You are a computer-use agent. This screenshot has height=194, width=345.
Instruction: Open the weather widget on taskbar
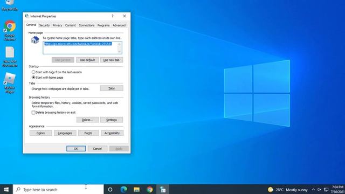click(x=287, y=190)
